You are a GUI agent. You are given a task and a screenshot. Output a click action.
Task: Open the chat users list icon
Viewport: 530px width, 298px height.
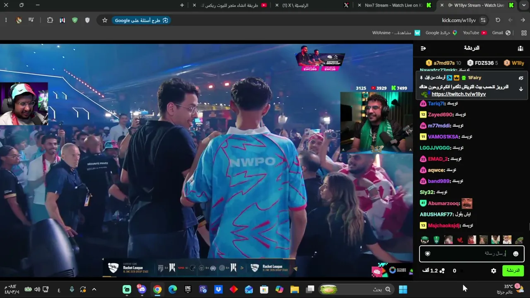tap(520, 48)
